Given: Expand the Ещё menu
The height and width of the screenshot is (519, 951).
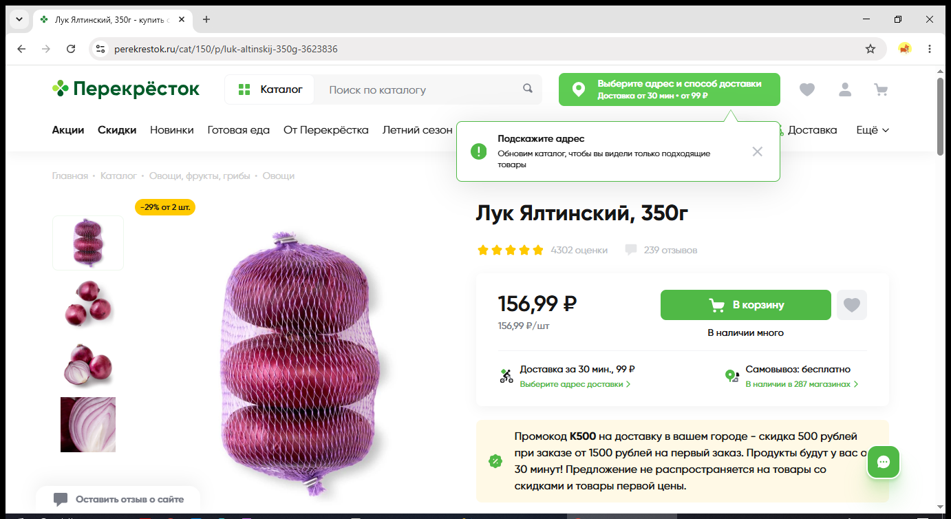Looking at the screenshot, I should (x=873, y=129).
